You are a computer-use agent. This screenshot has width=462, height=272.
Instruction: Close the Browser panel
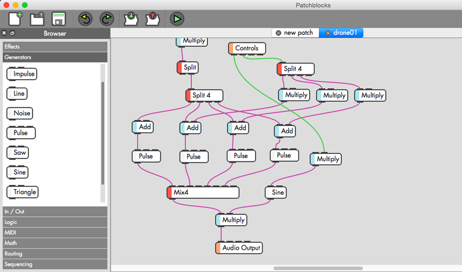pos(4,33)
